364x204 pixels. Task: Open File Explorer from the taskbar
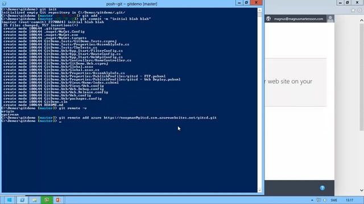[x=34, y=200]
